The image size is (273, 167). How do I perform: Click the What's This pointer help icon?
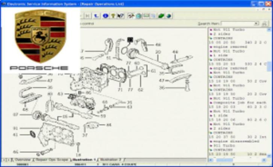[x=121, y=16]
